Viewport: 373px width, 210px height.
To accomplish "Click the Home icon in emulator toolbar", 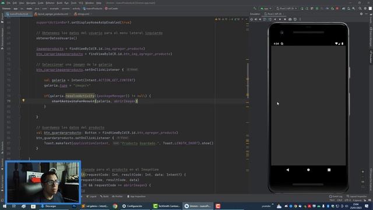I will click(280, 19).
